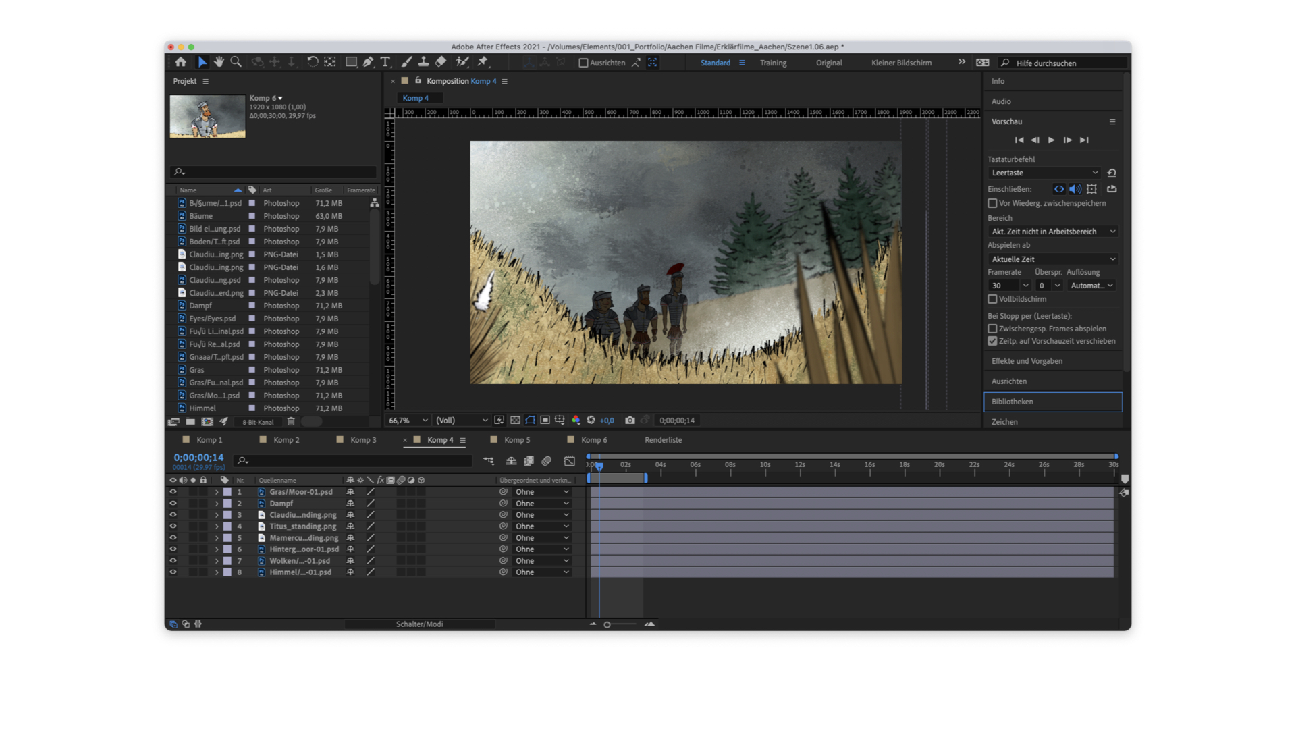The height and width of the screenshot is (729, 1296).
Task: Select the Type text tool
Action: coord(385,62)
